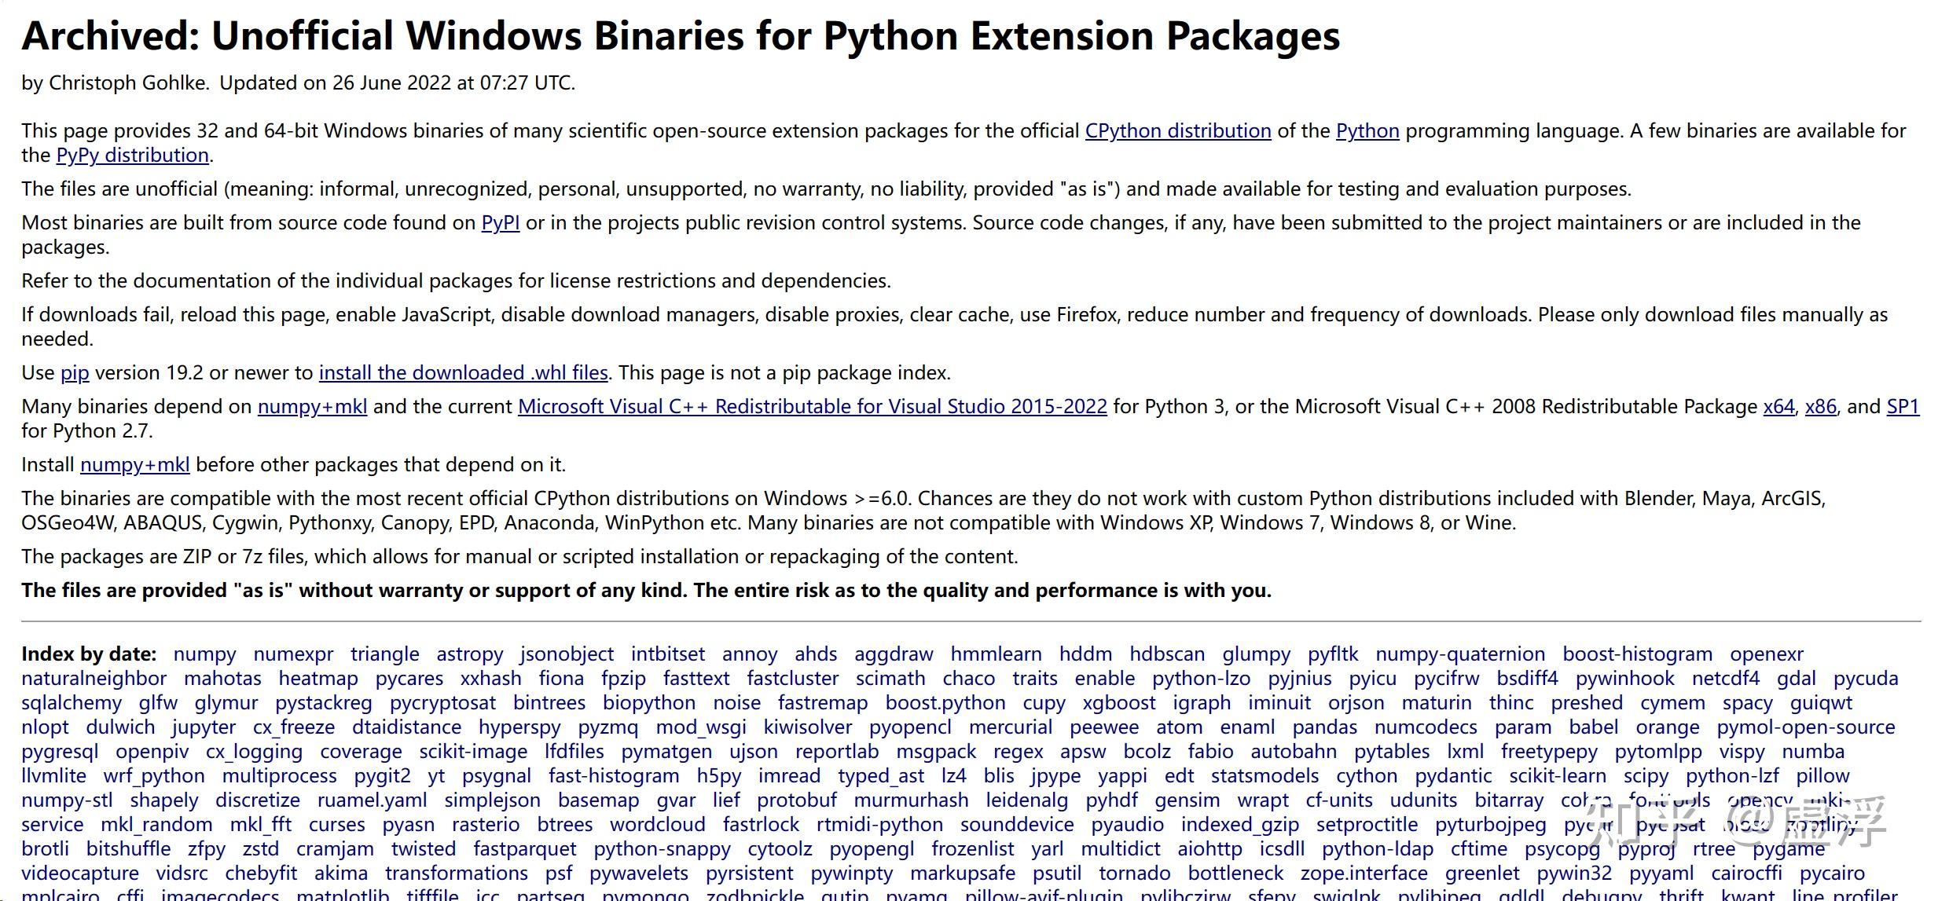Open the PyPI source link
This screenshot has height=901, width=1938.
[500, 223]
